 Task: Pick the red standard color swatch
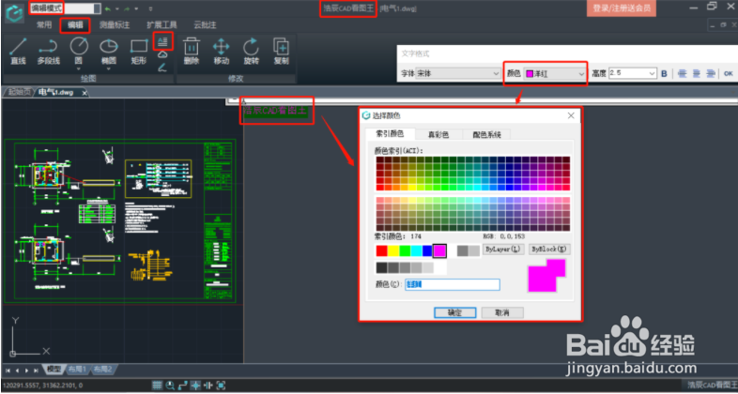point(382,251)
